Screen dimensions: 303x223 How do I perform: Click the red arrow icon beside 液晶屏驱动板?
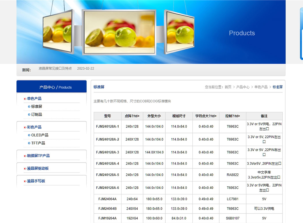click(x=25, y=169)
